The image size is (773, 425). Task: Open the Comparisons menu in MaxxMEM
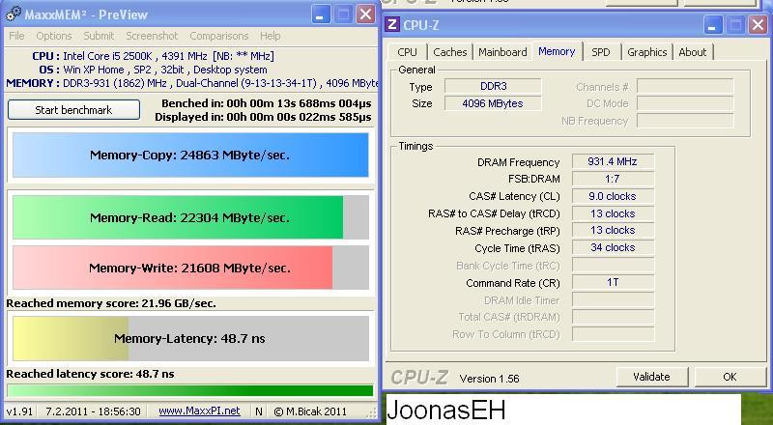[219, 36]
